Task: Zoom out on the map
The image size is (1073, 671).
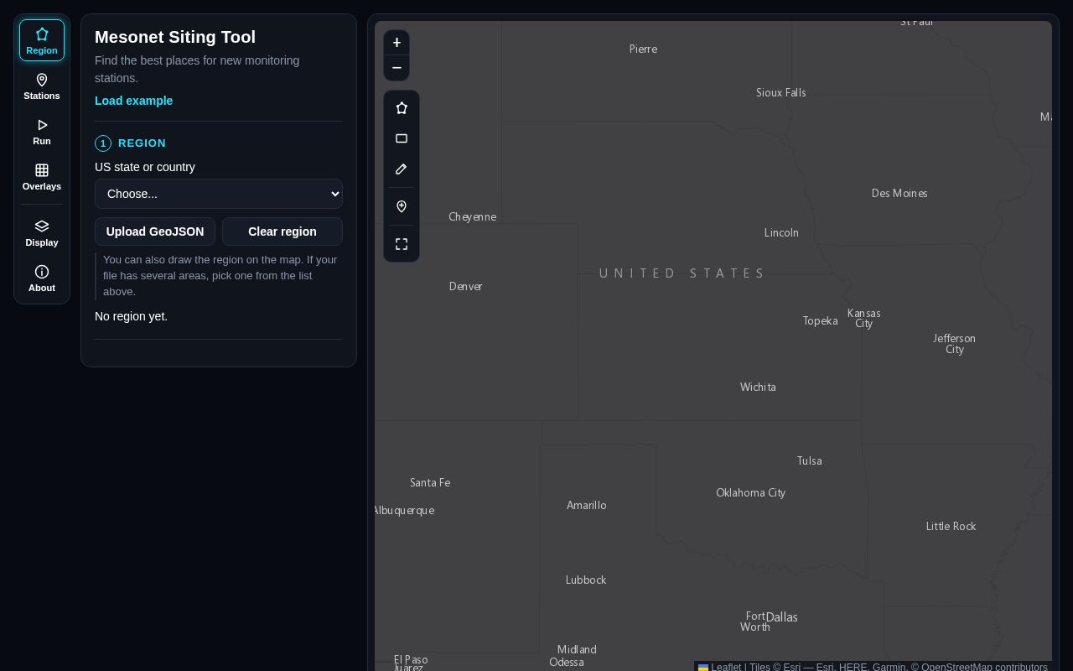Action: click(397, 68)
